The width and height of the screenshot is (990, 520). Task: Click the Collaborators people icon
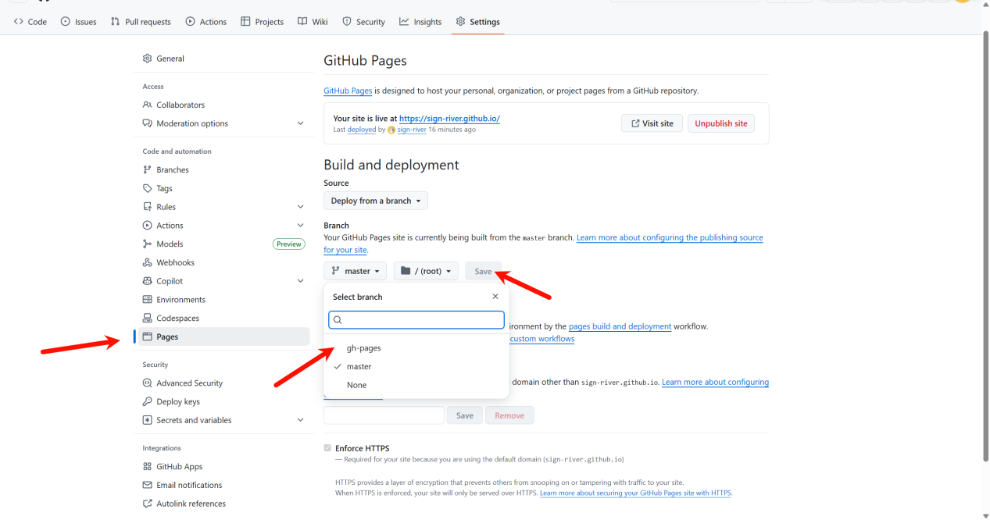pos(148,105)
